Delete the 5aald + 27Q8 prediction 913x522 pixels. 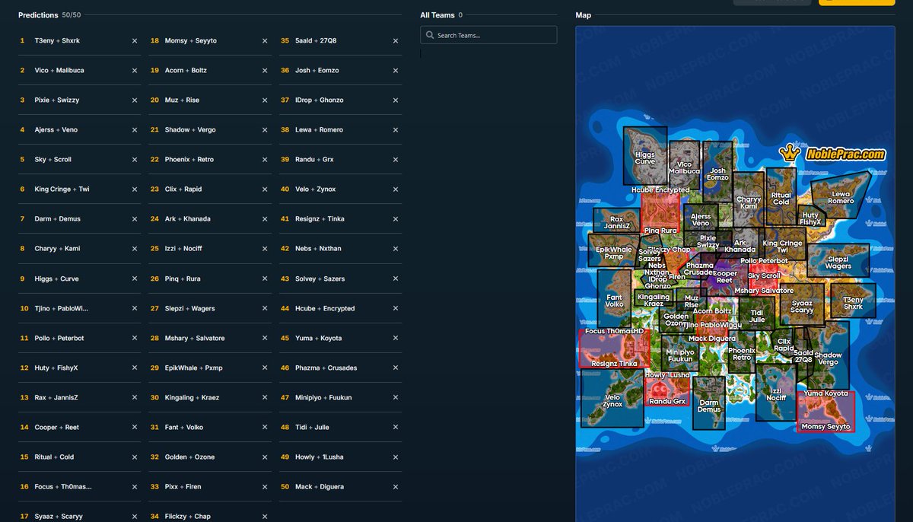pos(396,41)
